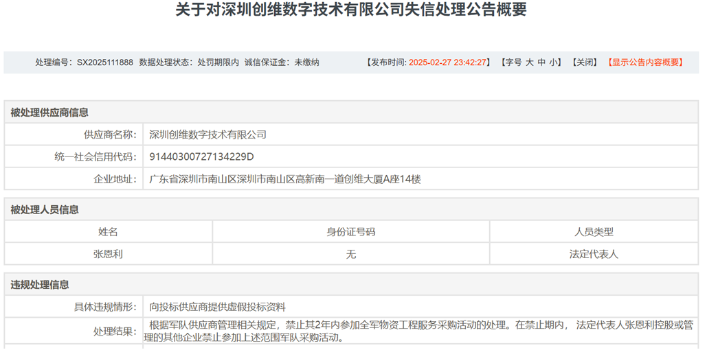718x350 pixels.
Task: Click supplier name value 深圳创维数字技术有限公司
Action: (208, 135)
